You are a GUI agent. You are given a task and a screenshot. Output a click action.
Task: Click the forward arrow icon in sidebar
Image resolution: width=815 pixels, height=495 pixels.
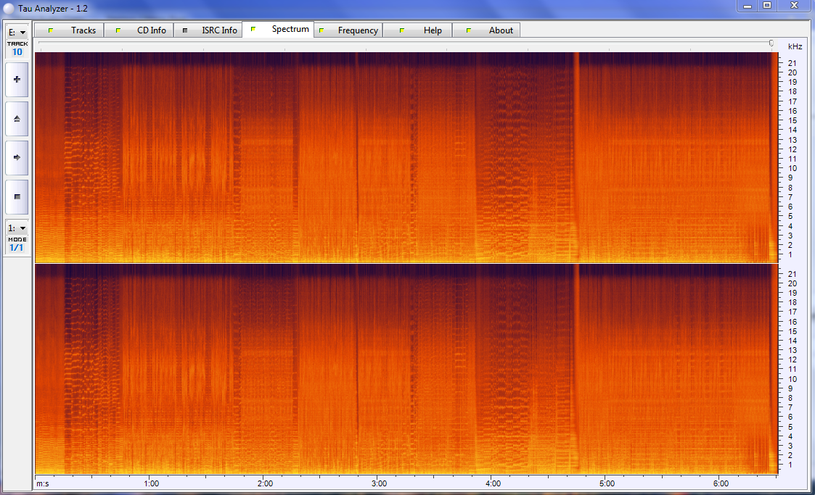click(x=16, y=157)
